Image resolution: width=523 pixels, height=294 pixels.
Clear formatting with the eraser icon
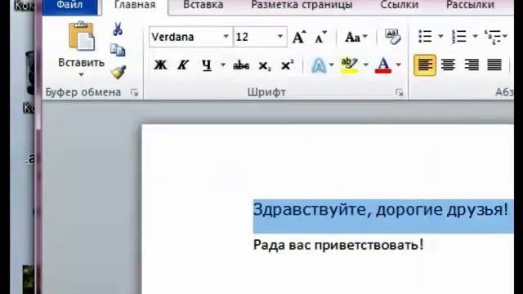pyautogui.click(x=392, y=36)
